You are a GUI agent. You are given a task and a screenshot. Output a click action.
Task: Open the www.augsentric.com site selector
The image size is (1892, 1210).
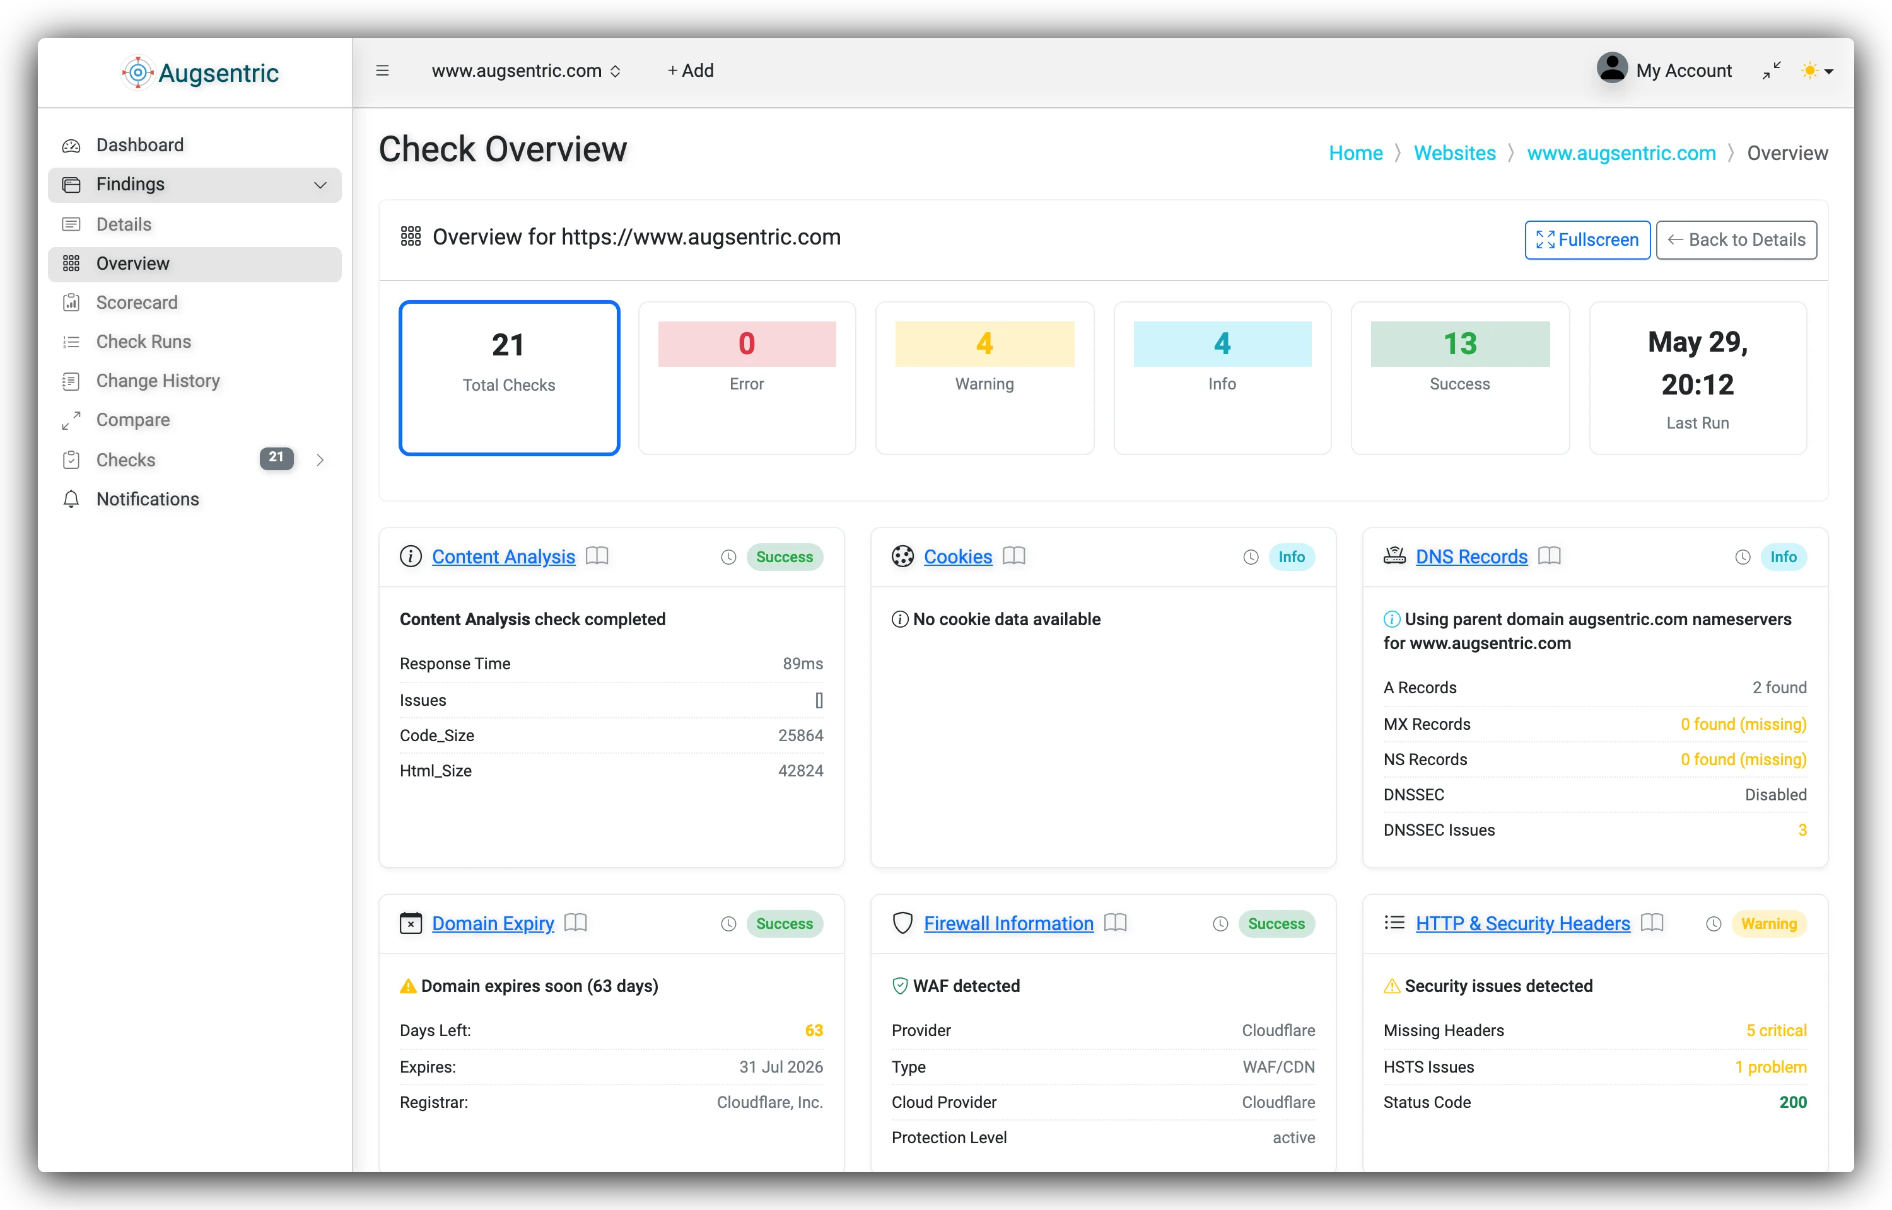coord(526,71)
